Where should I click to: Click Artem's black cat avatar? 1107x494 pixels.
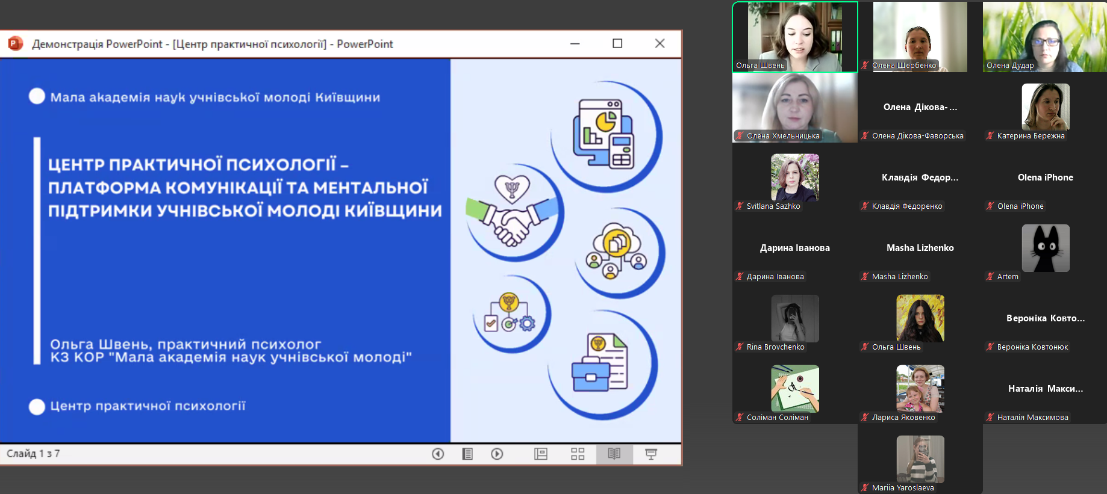(x=1046, y=248)
